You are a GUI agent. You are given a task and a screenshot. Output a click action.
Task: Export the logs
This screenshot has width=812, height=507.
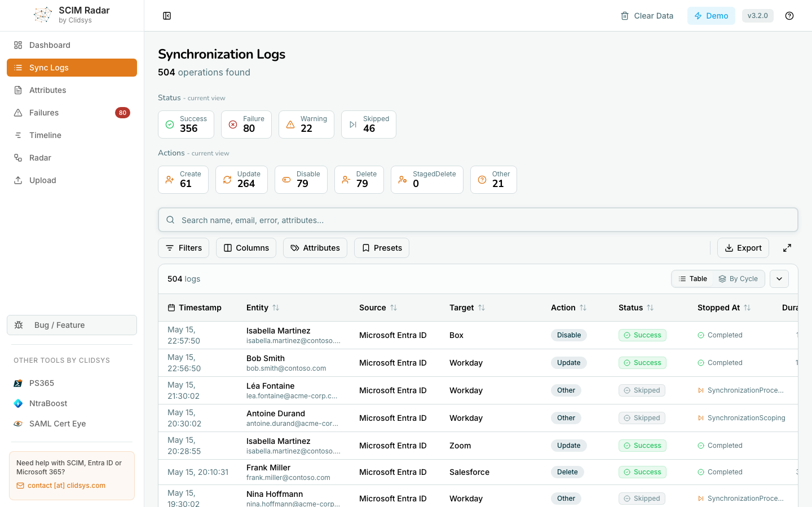click(743, 248)
